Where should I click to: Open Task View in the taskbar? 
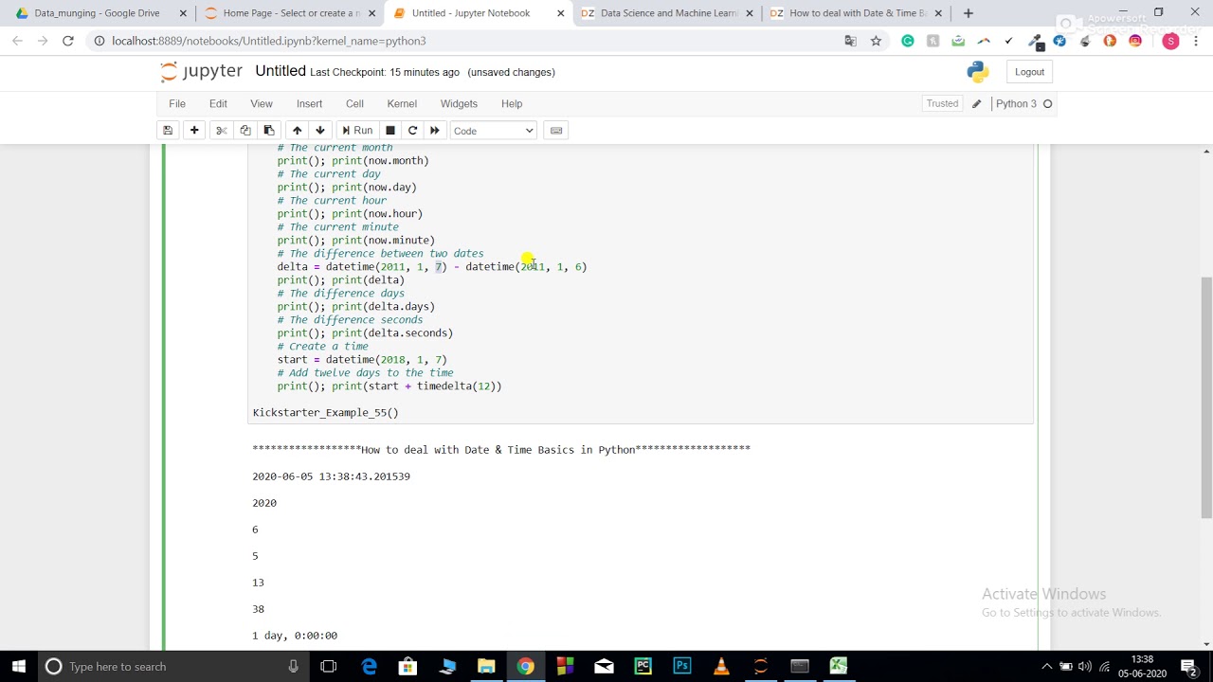tap(329, 666)
